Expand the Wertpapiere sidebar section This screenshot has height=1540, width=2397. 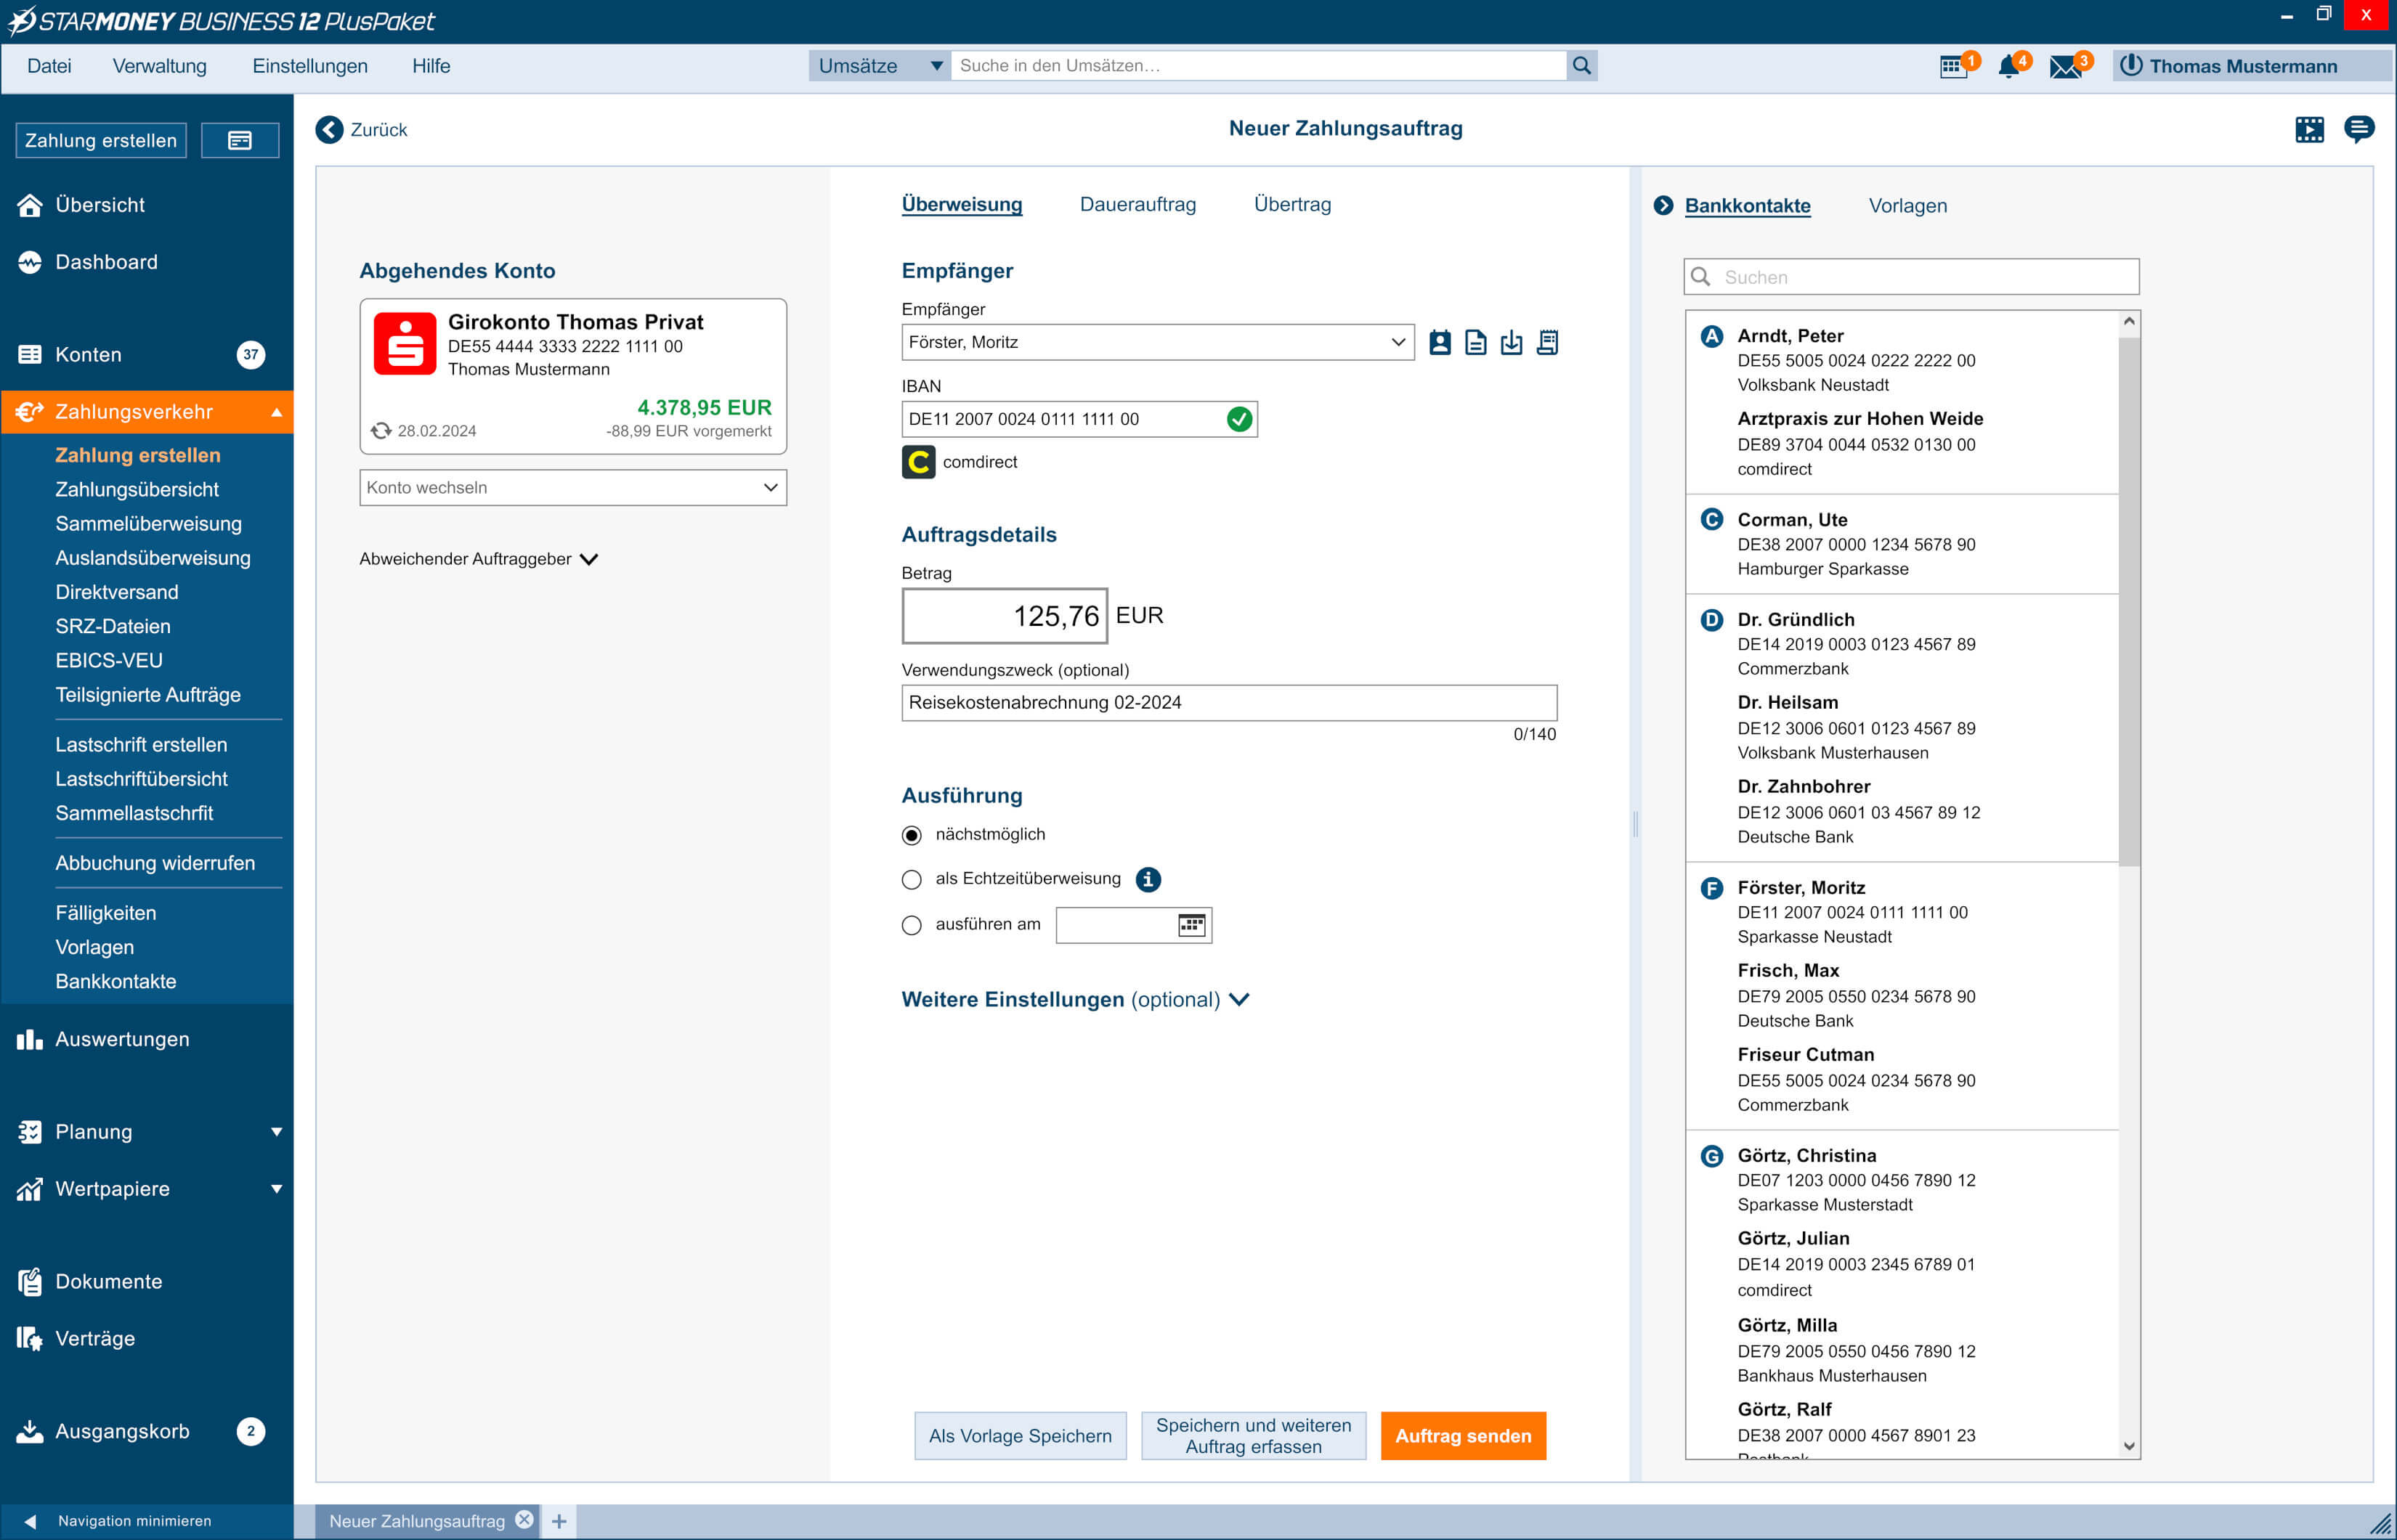tap(277, 1189)
